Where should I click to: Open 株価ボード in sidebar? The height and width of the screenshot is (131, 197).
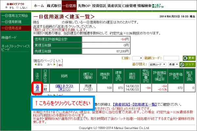9,37
